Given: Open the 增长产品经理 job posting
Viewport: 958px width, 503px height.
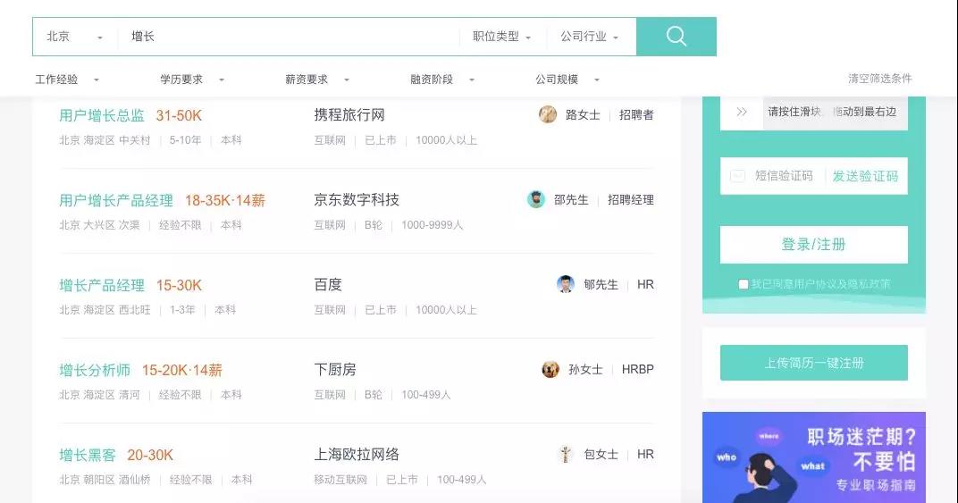Looking at the screenshot, I should click(102, 285).
